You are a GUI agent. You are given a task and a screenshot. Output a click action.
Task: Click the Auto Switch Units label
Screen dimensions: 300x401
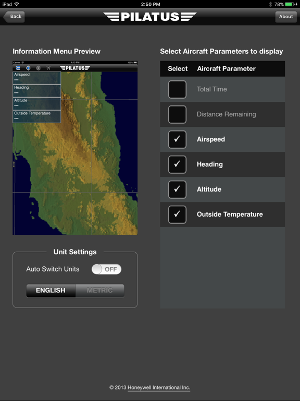(53, 269)
